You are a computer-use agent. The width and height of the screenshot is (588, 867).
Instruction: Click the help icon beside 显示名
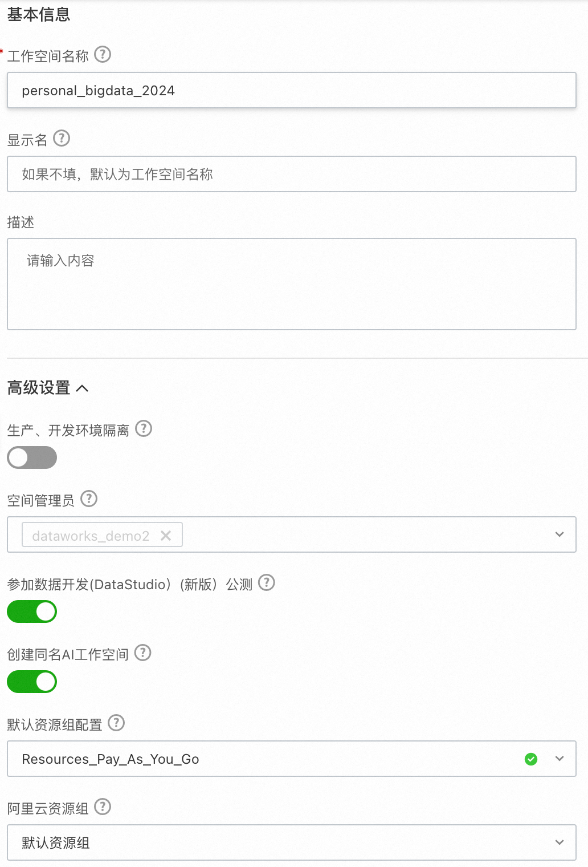coord(63,139)
